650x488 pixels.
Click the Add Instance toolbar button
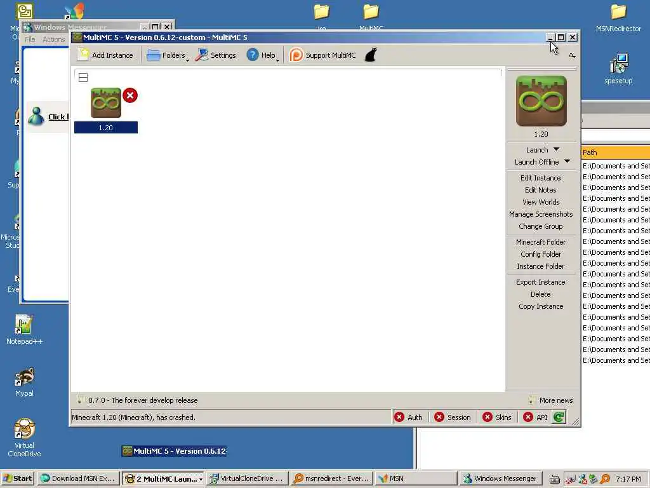(x=106, y=55)
